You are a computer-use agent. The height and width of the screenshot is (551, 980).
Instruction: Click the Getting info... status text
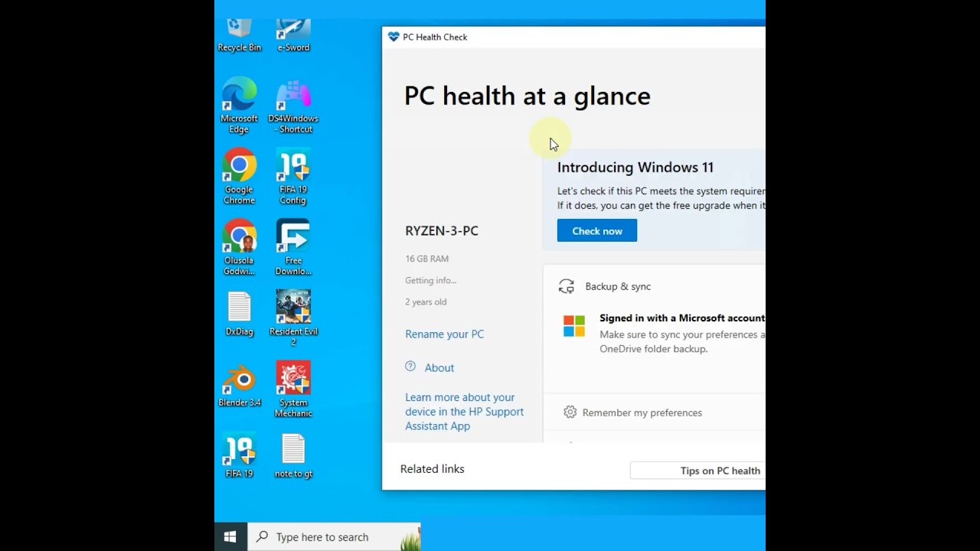coord(430,280)
